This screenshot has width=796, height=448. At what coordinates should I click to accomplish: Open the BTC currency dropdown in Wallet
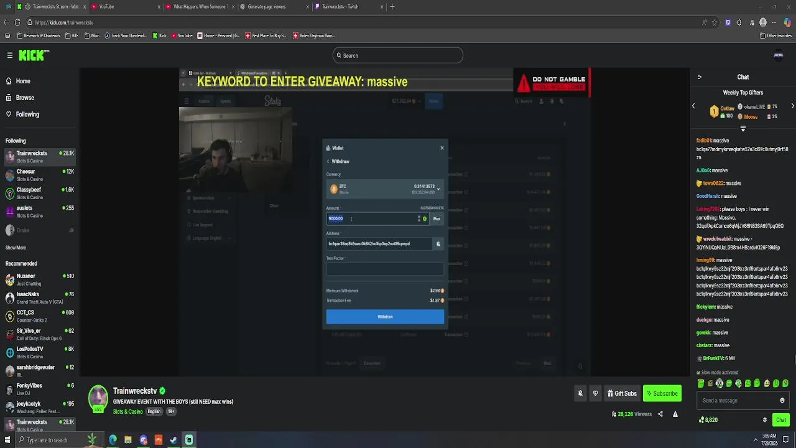click(x=385, y=189)
